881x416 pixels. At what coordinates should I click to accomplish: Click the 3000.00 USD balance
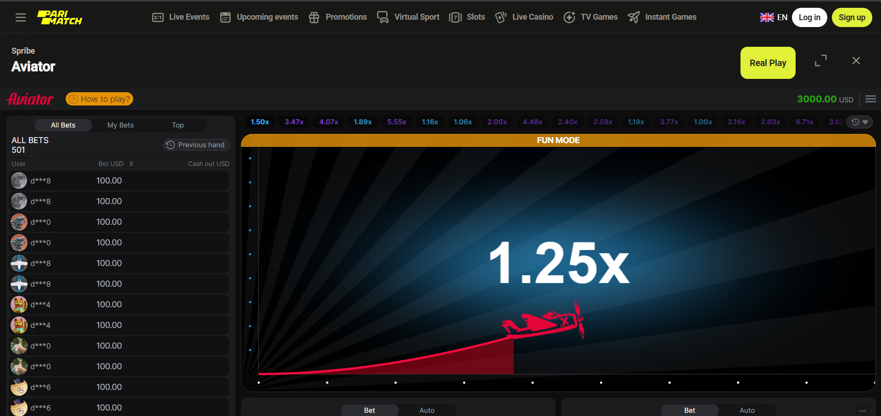(825, 99)
